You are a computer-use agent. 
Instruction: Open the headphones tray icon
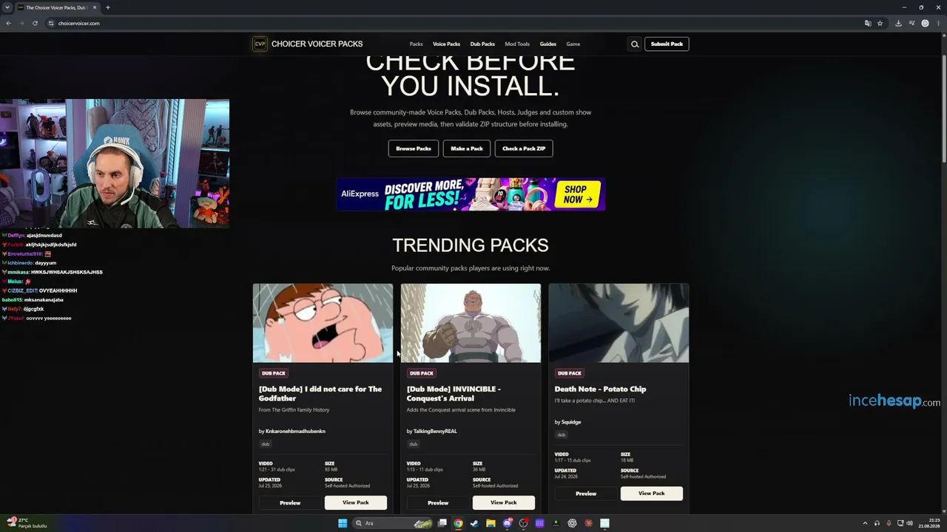click(x=877, y=523)
